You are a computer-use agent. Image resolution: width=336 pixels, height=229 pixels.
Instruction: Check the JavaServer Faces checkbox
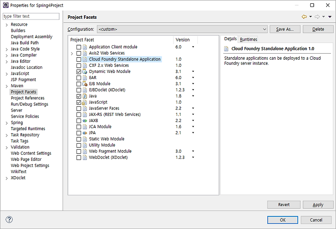pyautogui.click(x=79, y=108)
